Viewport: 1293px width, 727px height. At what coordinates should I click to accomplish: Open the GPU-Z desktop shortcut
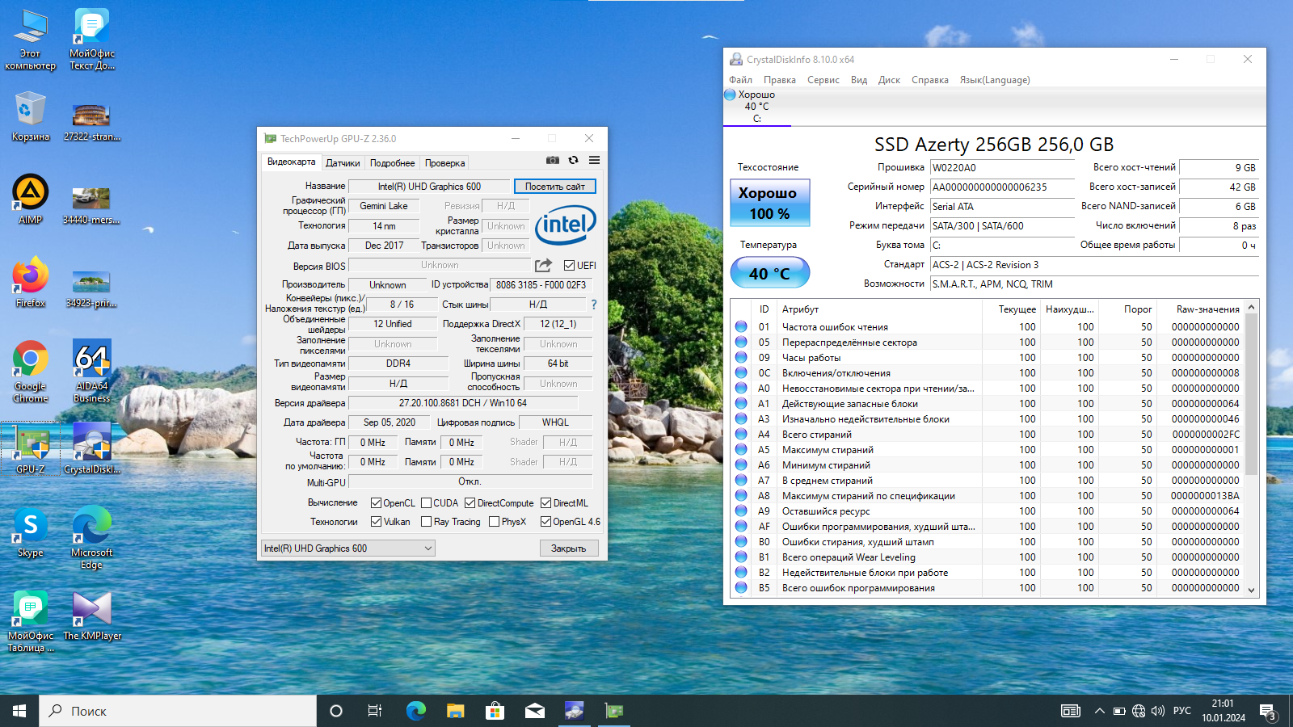tap(31, 448)
